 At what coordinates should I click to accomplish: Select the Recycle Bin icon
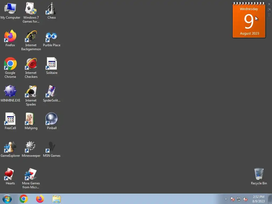[x=259, y=176]
